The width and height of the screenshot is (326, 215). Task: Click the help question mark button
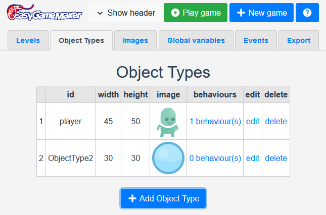(307, 13)
